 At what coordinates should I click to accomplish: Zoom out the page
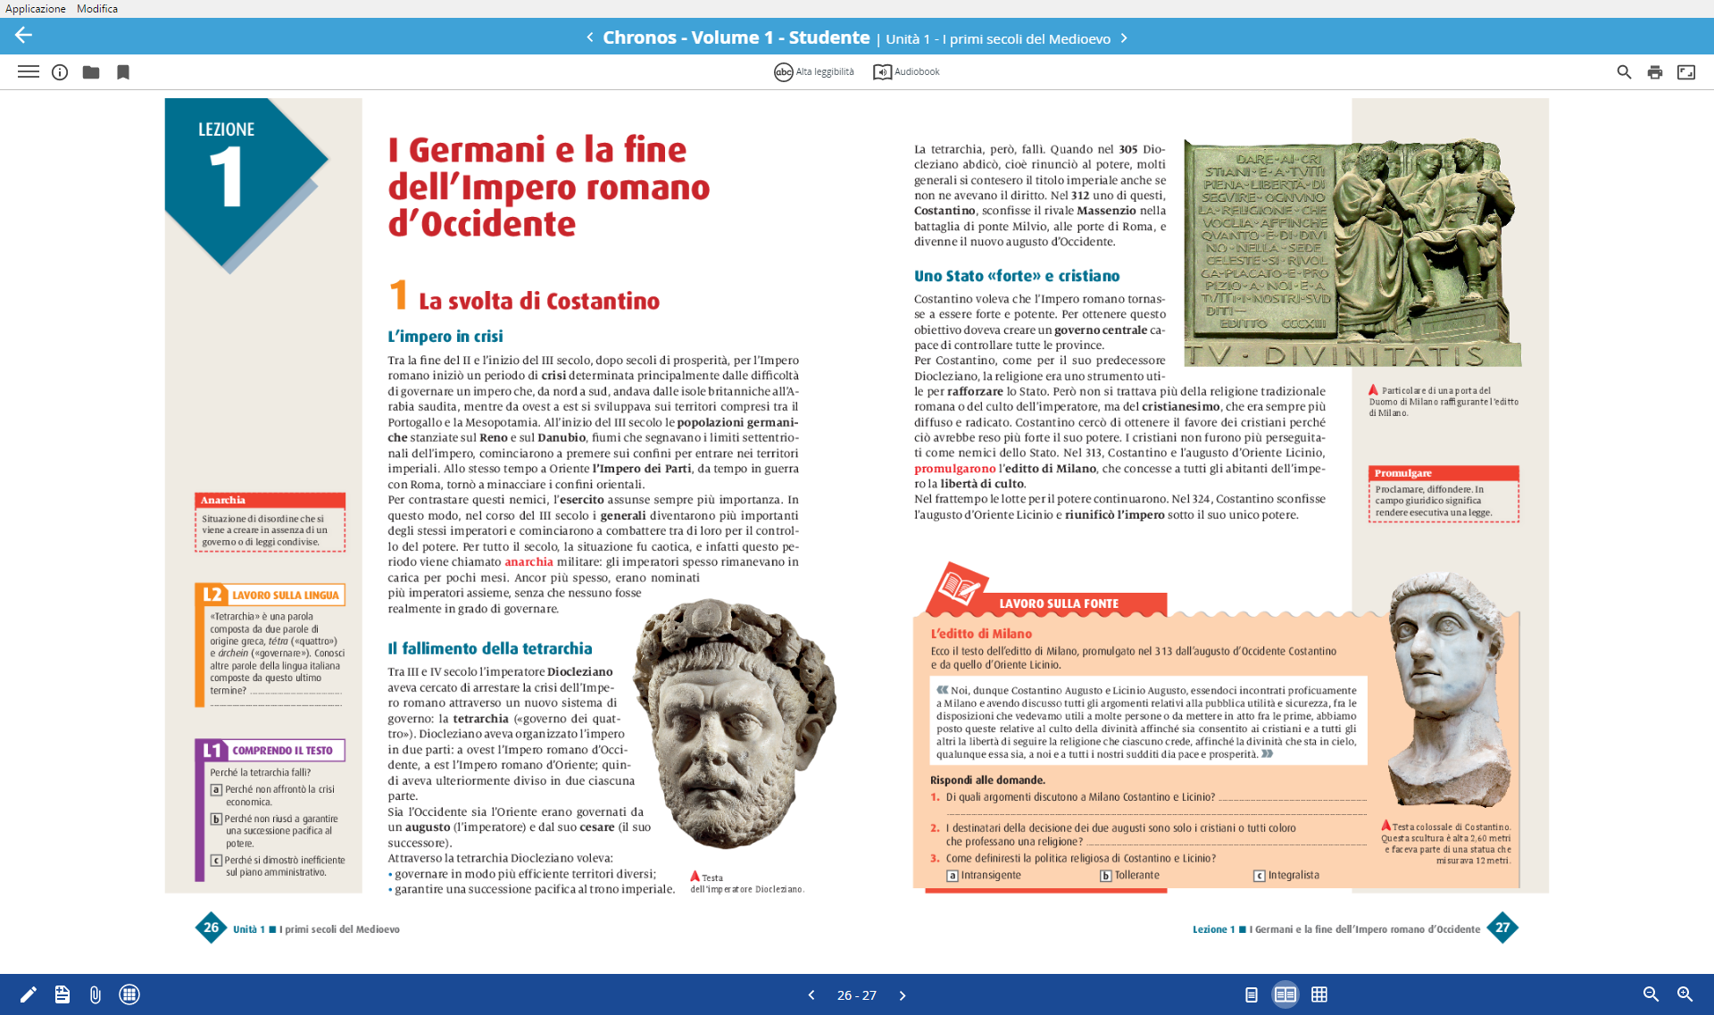(x=1652, y=994)
